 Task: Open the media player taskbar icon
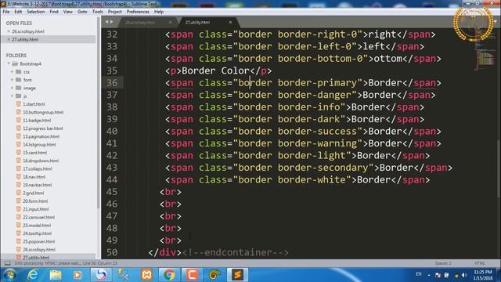(x=77, y=275)
